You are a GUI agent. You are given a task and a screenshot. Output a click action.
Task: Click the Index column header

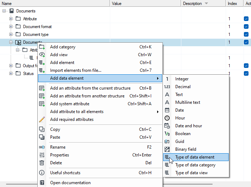click(x=234, y=3)
